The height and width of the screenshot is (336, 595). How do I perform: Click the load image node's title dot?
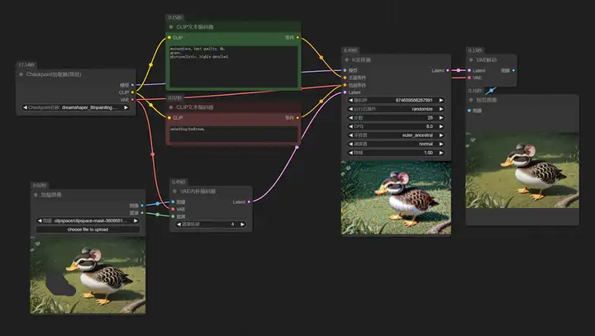point(36,195)
